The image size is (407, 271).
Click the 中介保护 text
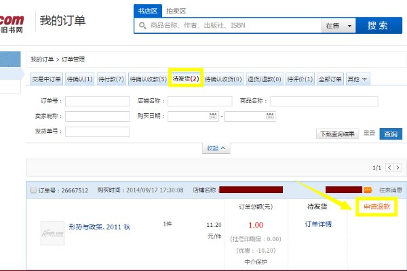pyautogui.click(x=256, y=262)
